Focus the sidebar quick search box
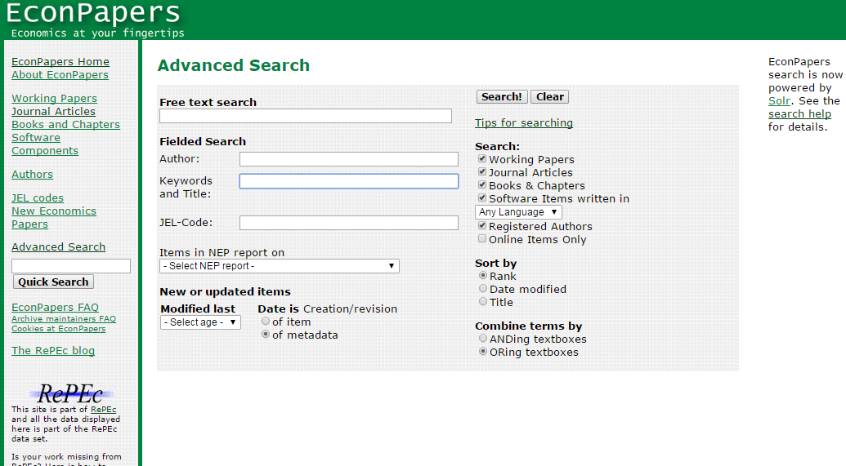The width and height of the screenshot is (846, 466). (71, 266)
